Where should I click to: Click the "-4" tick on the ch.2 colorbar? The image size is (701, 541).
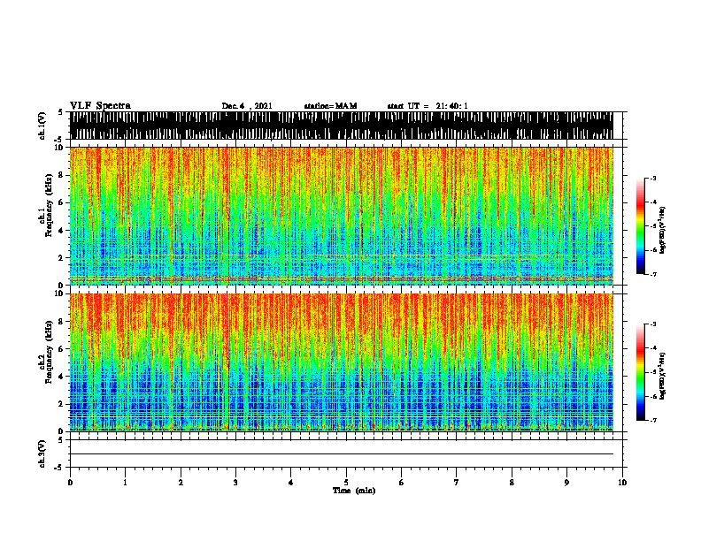click(652, 348)
